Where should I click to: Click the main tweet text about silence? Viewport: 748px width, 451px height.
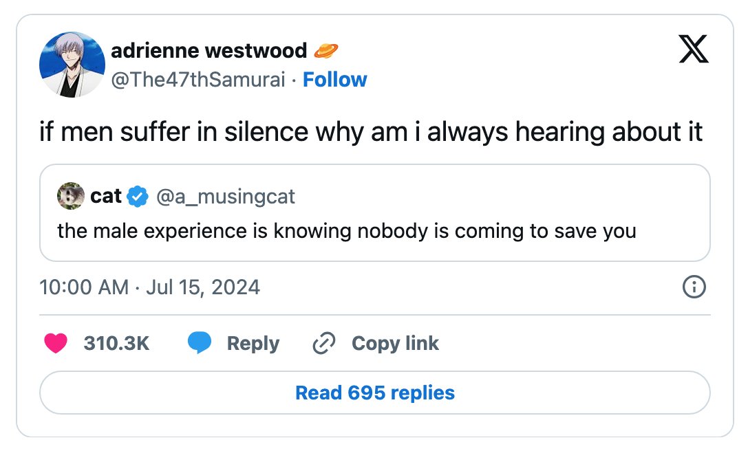click(371, 132)
